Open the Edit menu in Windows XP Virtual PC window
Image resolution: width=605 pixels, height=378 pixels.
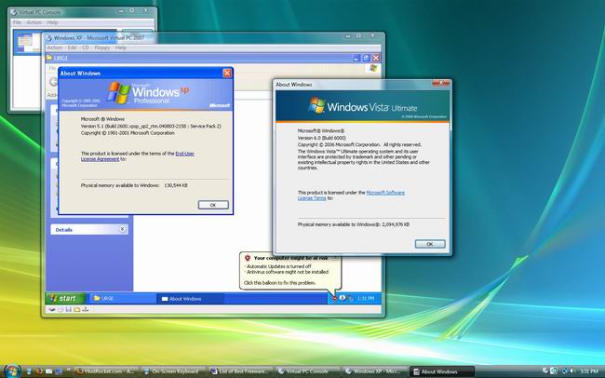pos(73,47)
